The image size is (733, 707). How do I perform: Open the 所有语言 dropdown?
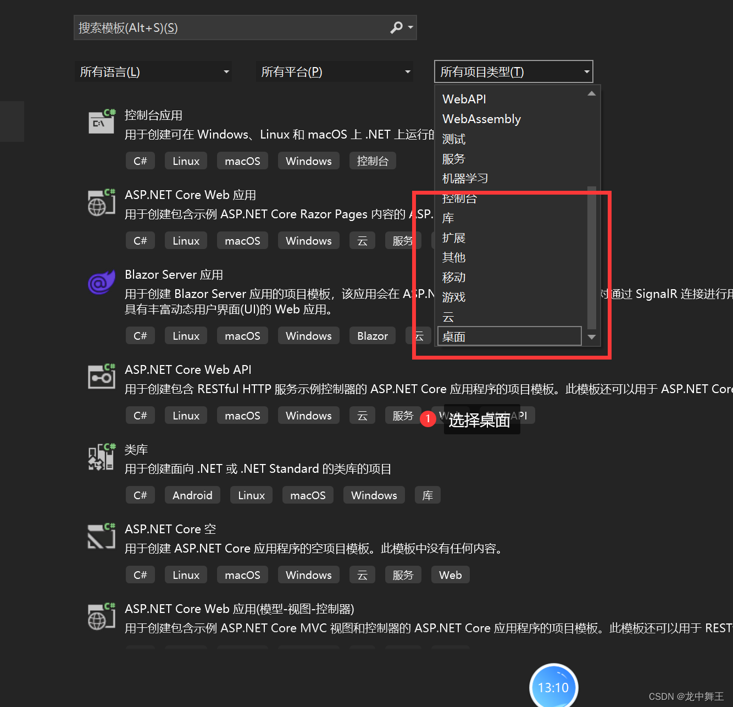tap(153, 72)
